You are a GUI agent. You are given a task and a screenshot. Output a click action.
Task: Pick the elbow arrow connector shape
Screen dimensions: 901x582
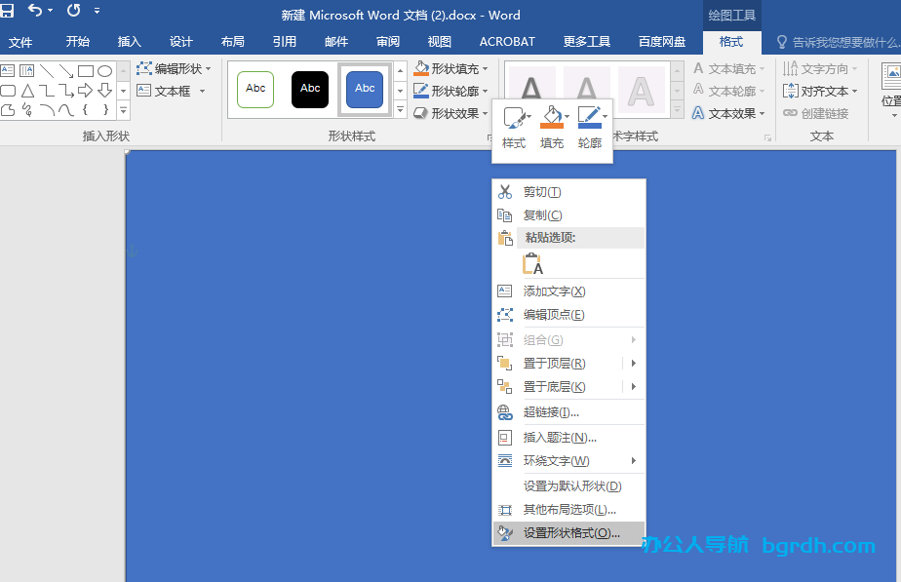pyautogui.click(x=66, y=91)
